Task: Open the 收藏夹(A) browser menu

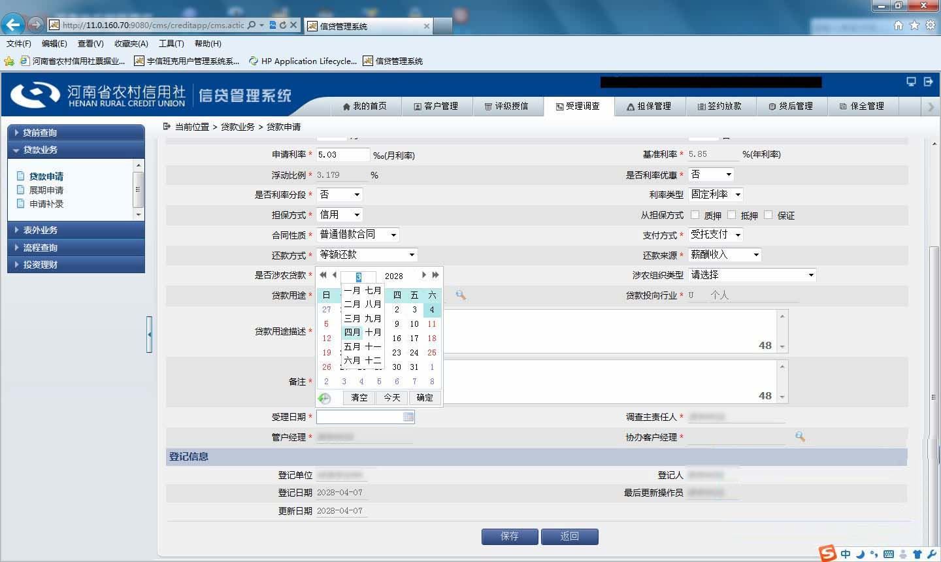Action: point(131,44)
